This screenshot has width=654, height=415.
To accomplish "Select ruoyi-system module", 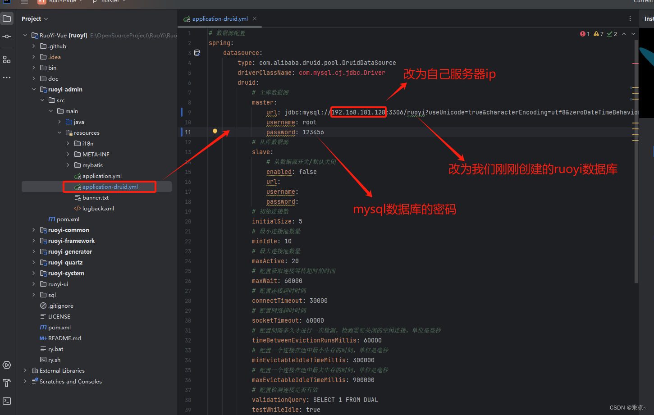I will click(x=62, y=273).
